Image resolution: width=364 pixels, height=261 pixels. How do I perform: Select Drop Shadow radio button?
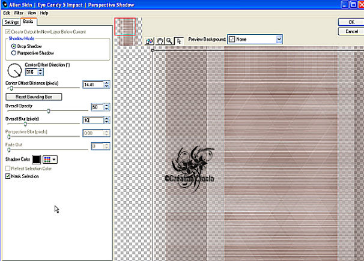[14, 46]
